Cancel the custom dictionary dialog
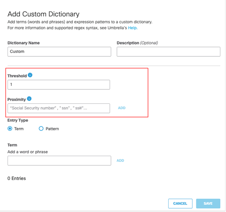 click(180, 204)
